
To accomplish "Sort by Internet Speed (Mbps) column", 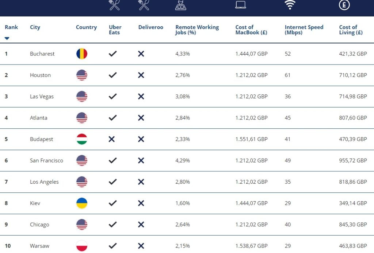I will coord(304,30).
